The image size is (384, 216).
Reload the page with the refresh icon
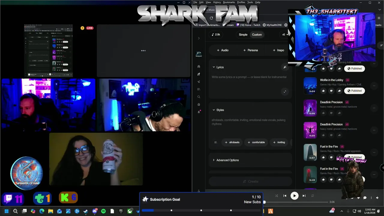(x=211, y=18)
